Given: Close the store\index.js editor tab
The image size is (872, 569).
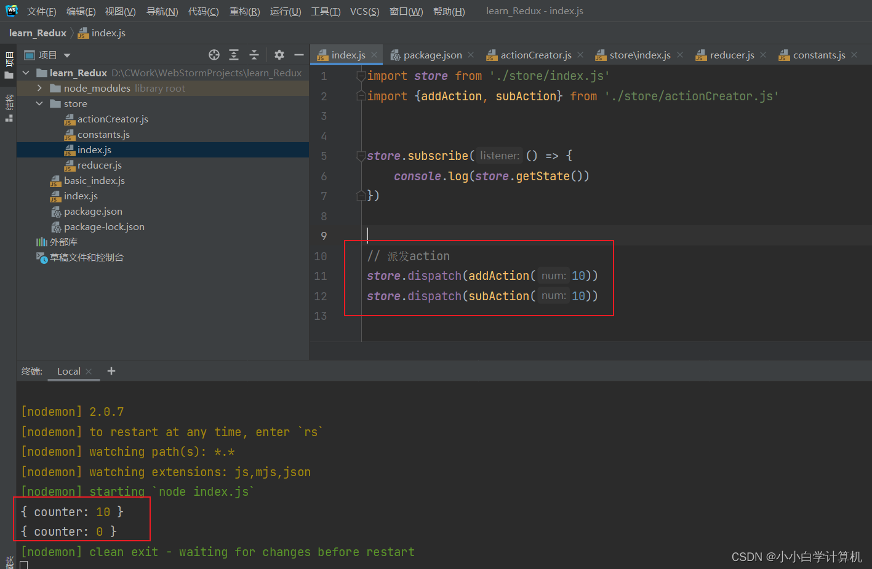Looking at the screenshot, I should click(x=680, y=55).
